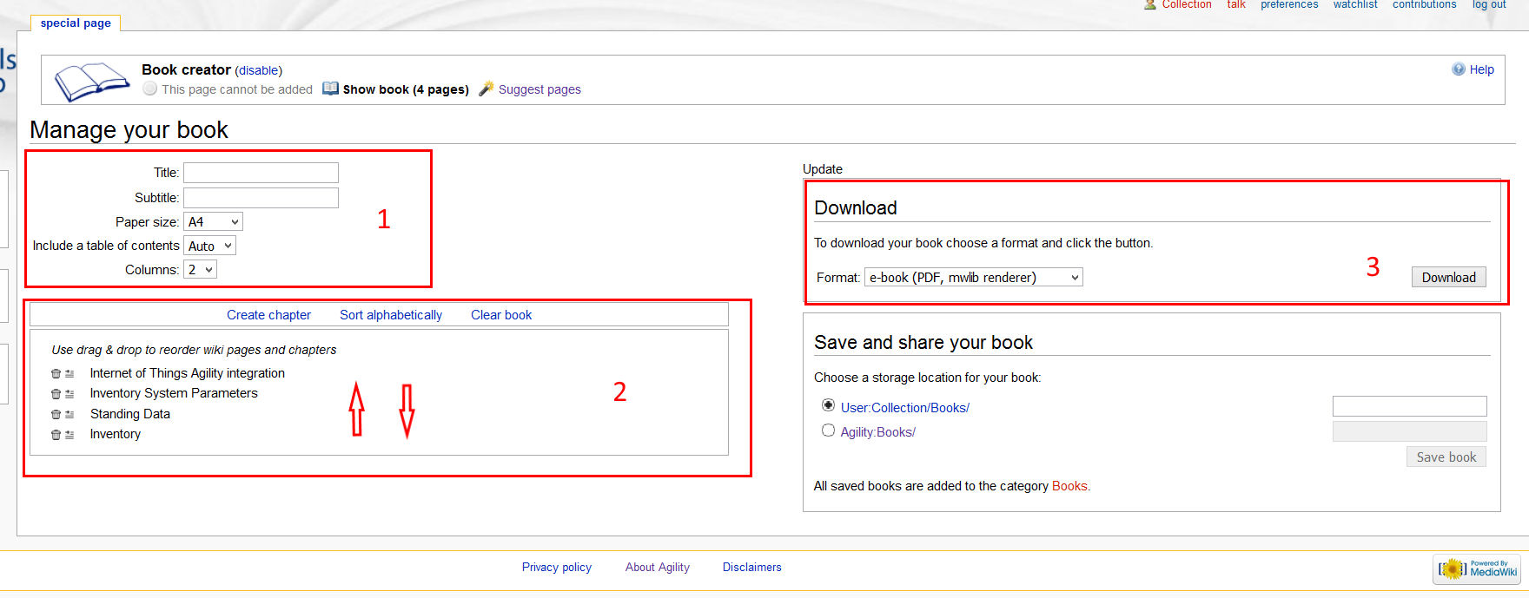
Task: Select the Agility:Books/ storage radio option
Action: point(828,430)
